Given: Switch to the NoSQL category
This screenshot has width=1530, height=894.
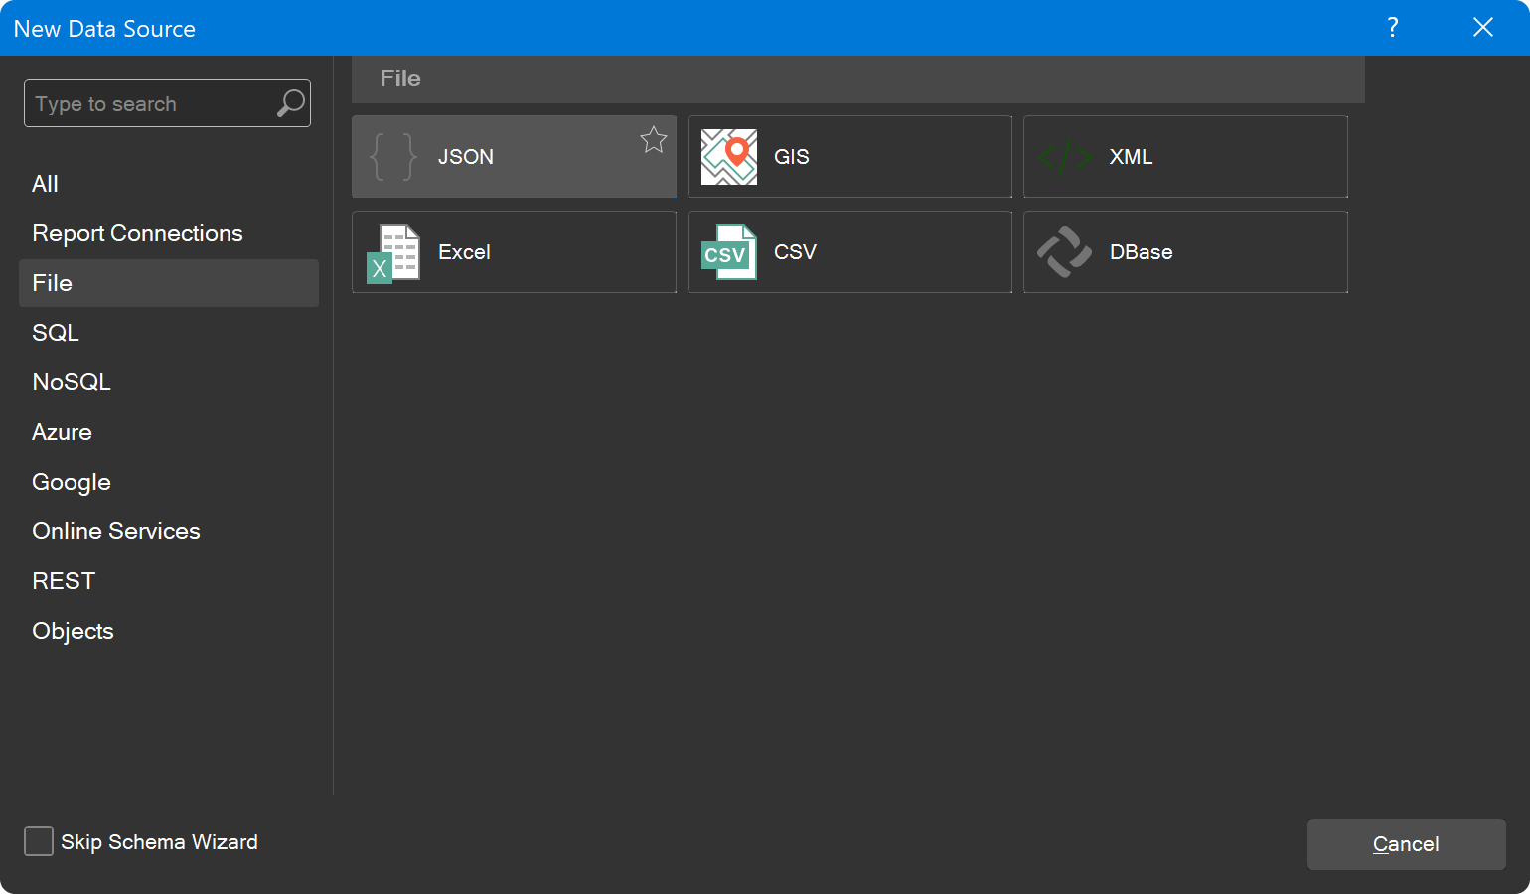Looking at the screenshot, I should [x=169, y=382].
